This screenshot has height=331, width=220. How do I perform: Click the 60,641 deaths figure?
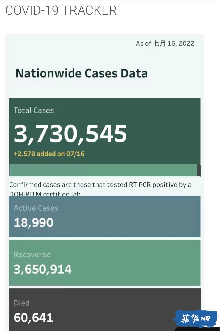(33, 318)
